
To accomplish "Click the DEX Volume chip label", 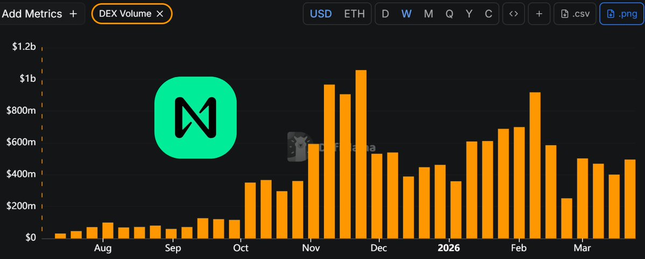I will (125, 14).
